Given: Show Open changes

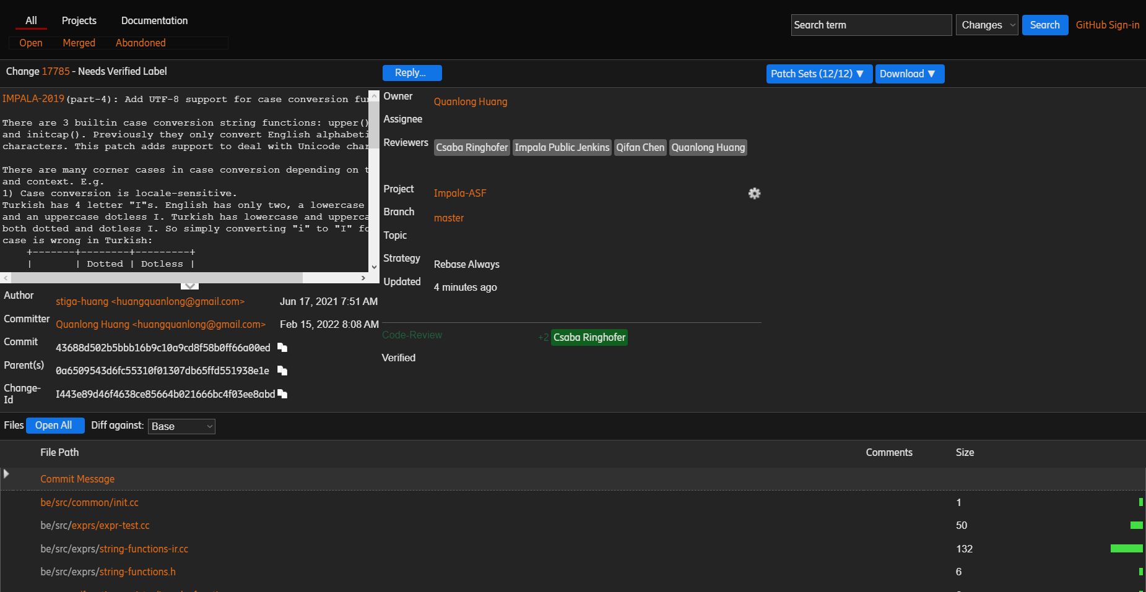Looking at the screenshot, I should (x=31, y=43).
